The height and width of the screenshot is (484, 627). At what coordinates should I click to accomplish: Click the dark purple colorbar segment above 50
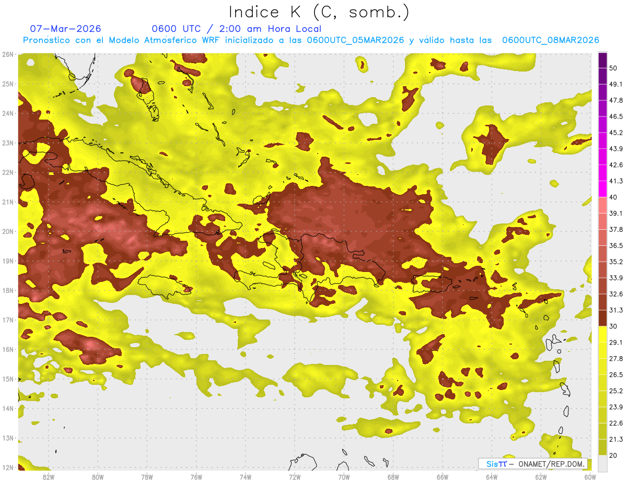click(x=602, y=60)
